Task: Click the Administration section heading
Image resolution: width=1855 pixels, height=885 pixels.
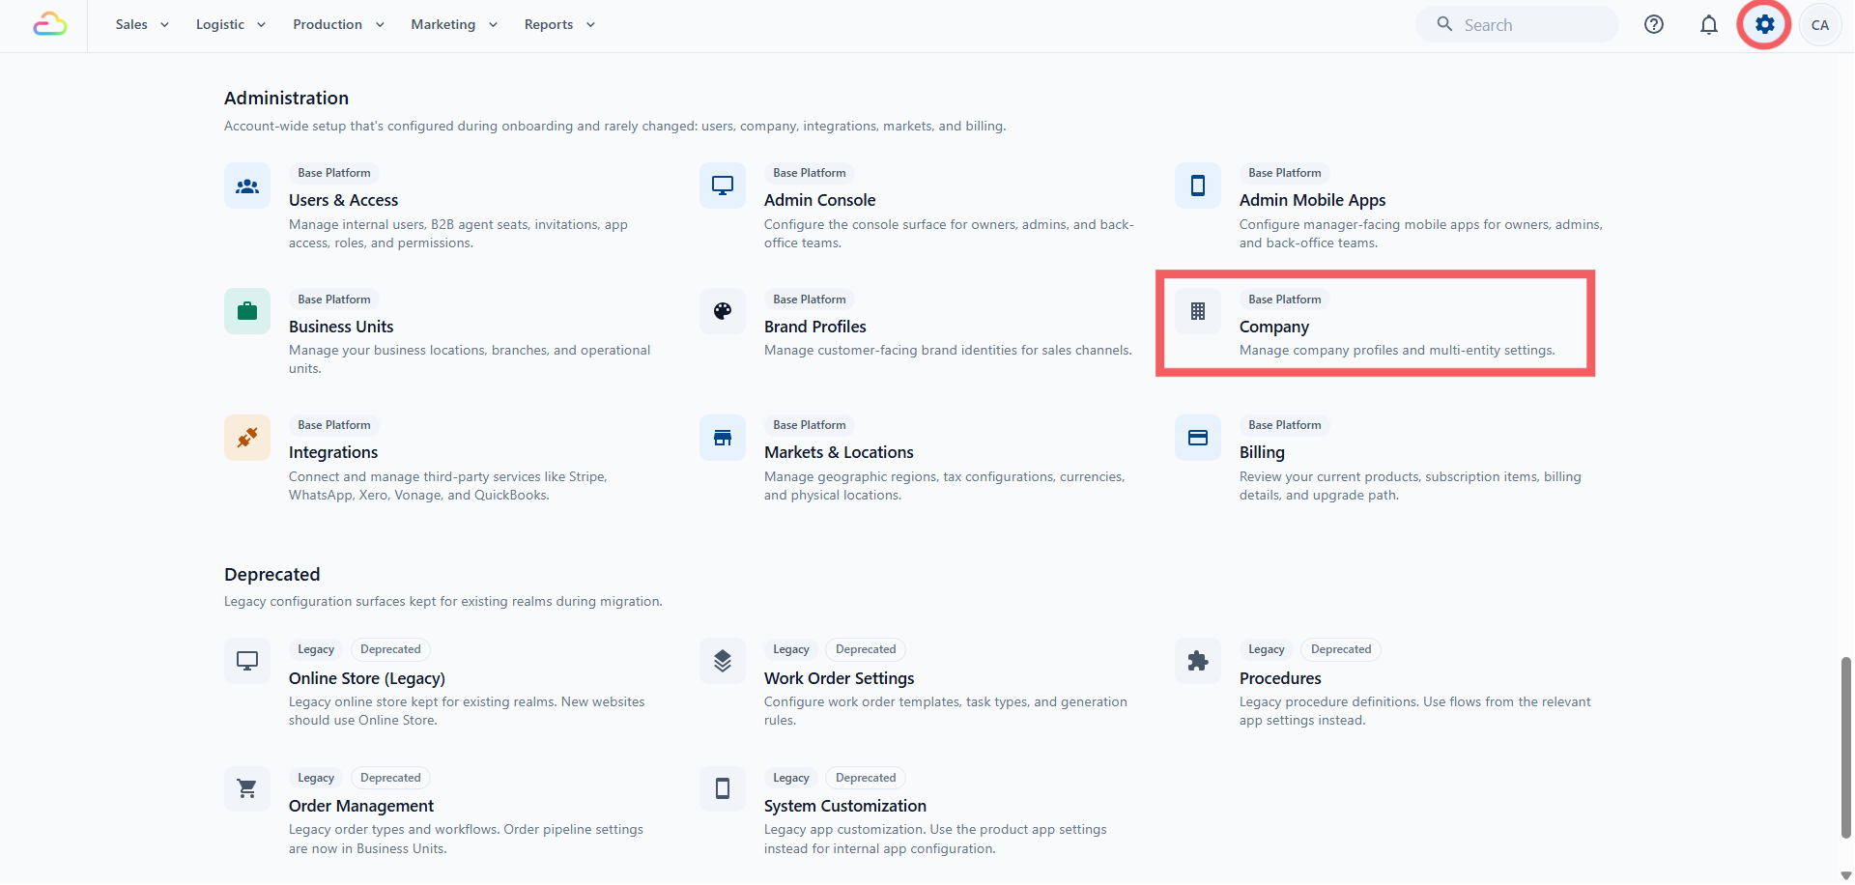Action: (x=286, y=98)
